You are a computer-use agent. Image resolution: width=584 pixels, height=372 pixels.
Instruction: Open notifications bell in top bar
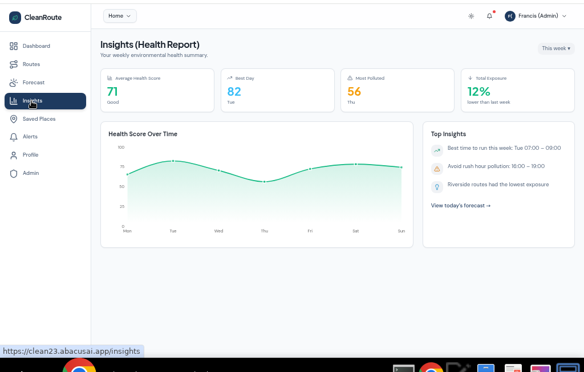click(x=489, y=16)
